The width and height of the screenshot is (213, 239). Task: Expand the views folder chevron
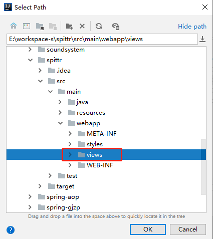[x=70, y=155]
